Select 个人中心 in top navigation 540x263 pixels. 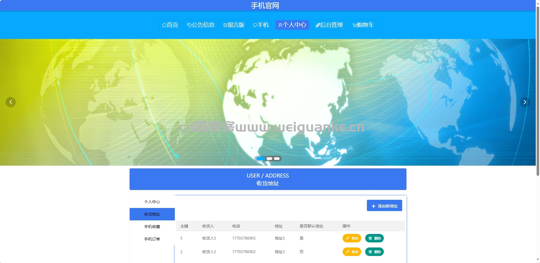(x=292, y=25)
